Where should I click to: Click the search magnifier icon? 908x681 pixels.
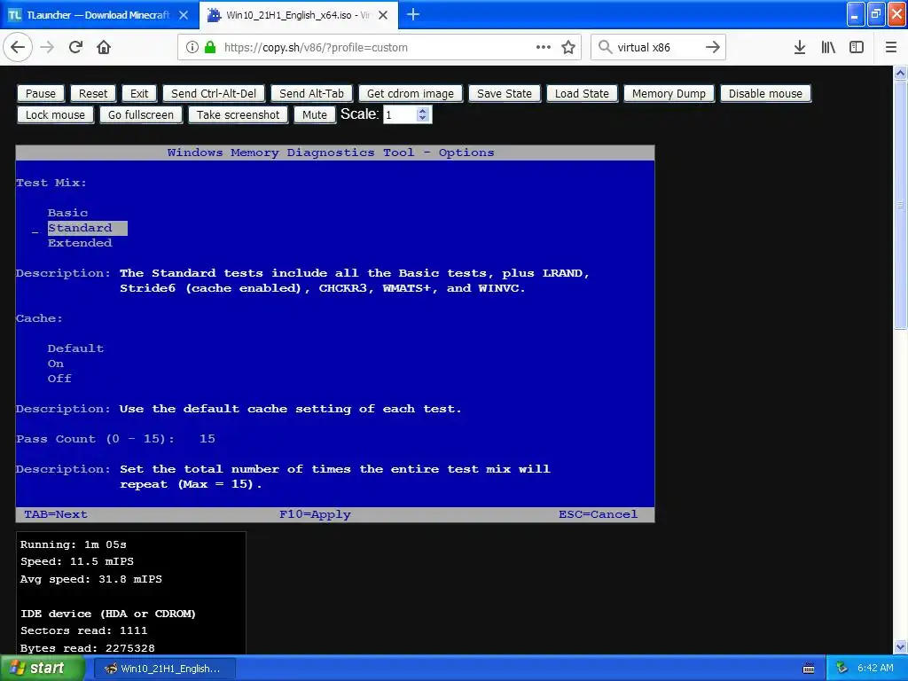click(x=605, y=48)
